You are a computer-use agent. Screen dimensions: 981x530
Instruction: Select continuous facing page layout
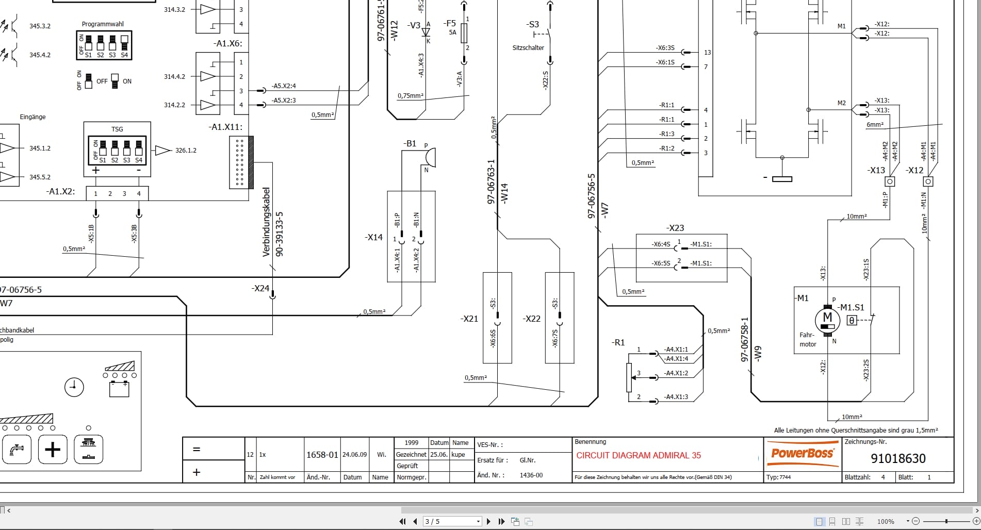(859, 521)
